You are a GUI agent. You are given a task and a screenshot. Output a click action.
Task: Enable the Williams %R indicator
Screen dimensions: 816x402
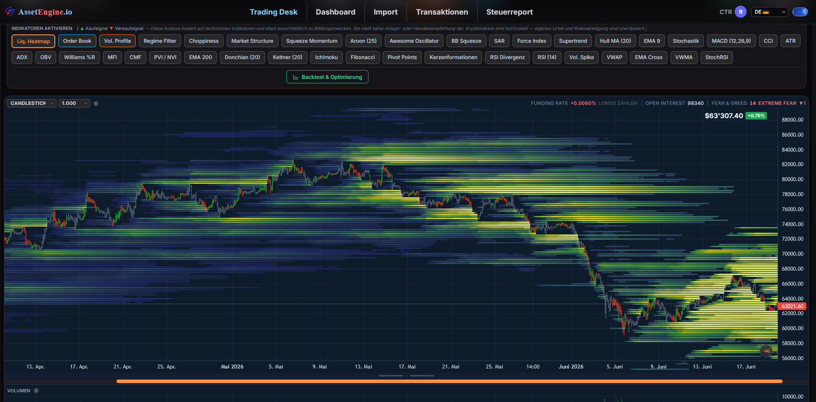tap(80, 57)
